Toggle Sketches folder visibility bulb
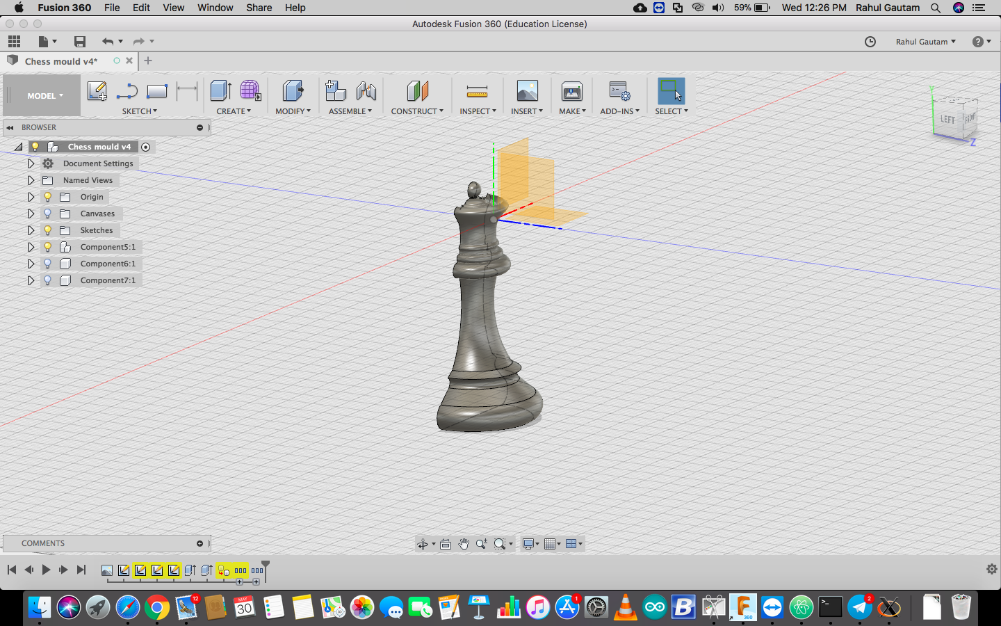 [47, 230]
